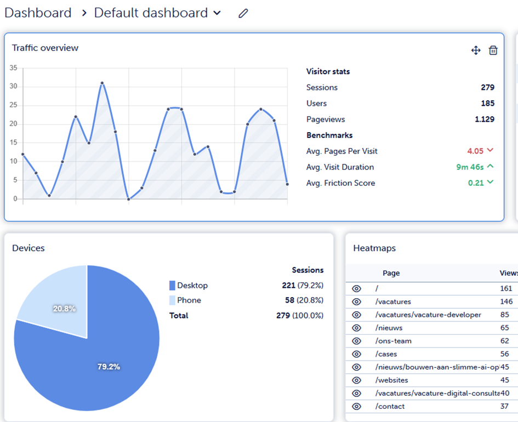Click the Total sessions value 279 (100.0%)

tap(300, 315)
